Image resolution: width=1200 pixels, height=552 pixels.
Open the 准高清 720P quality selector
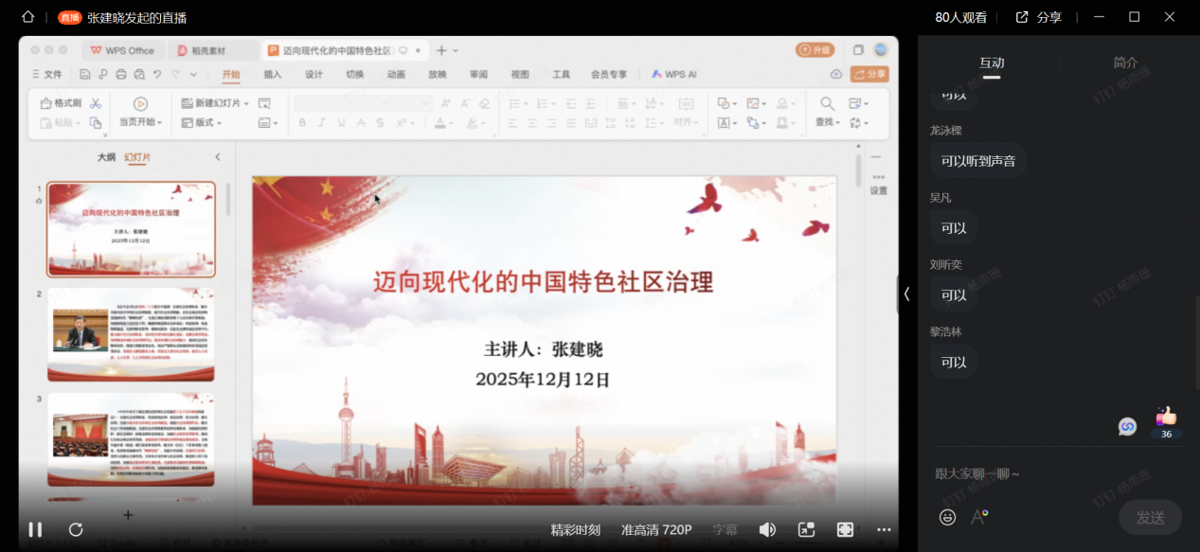click(x=656, y=529)
